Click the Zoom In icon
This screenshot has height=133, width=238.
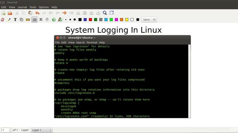point(91,13)
